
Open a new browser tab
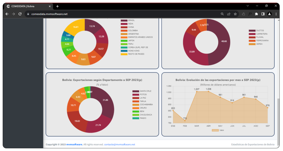tap(57, 6)
